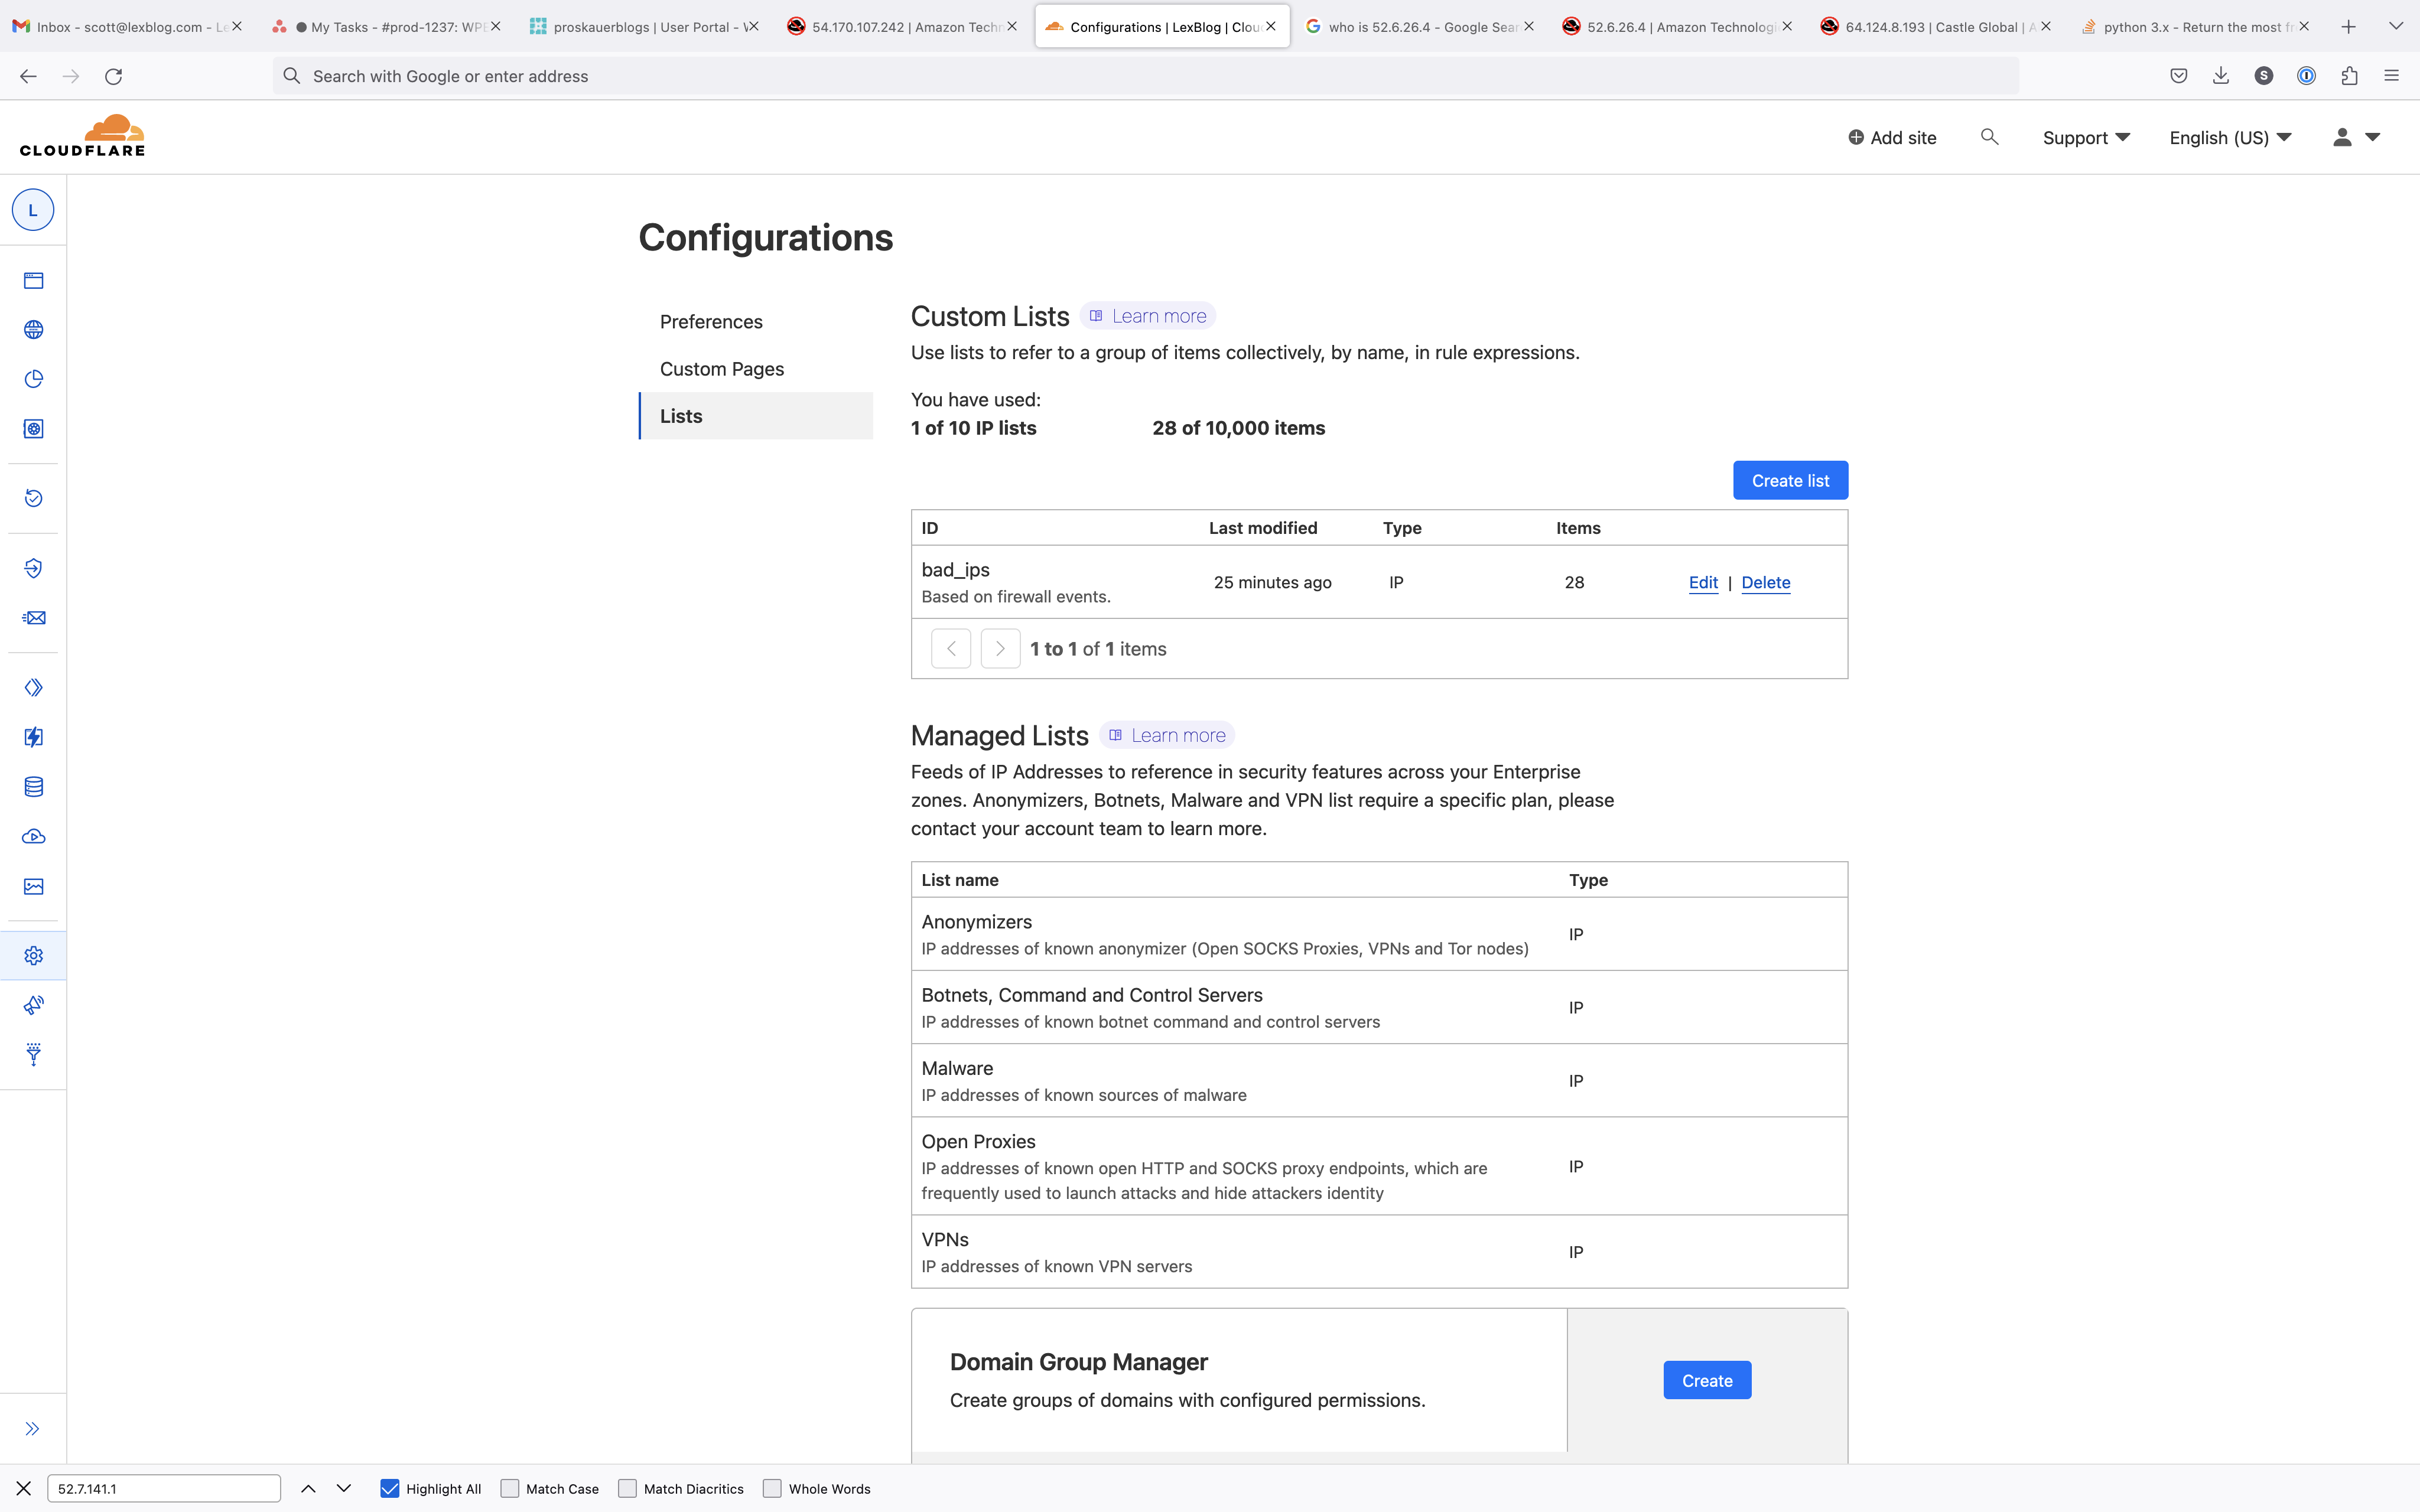List all tabs dropdown arrow

coord(2396,26)
